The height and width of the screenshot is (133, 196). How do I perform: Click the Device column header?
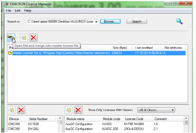pos(17,119)
